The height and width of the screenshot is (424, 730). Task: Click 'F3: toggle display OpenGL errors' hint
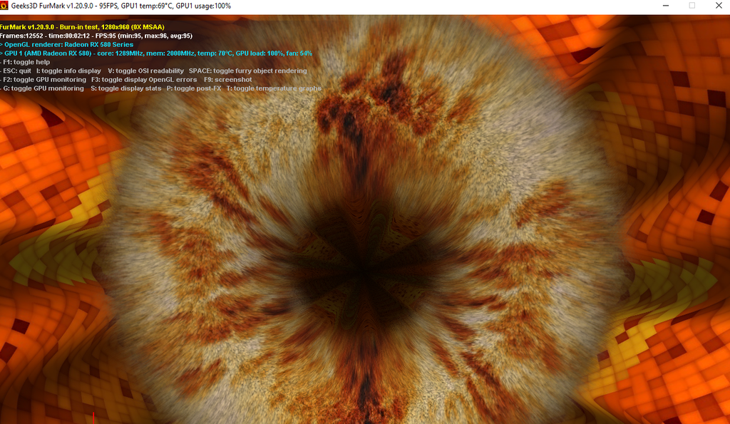(x=144, y=80)
